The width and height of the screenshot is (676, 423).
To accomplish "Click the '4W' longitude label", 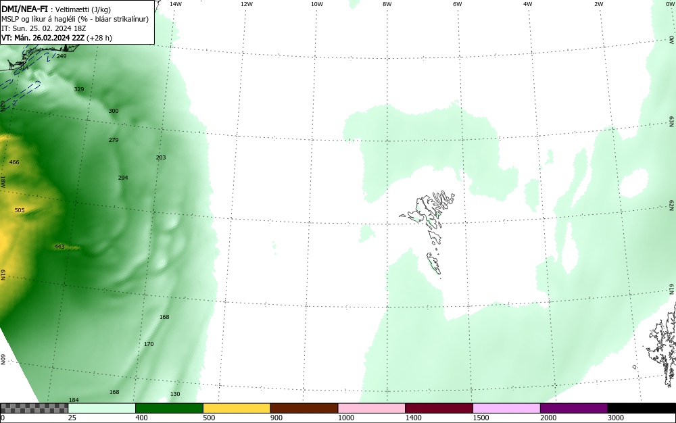I will point(528,4).
